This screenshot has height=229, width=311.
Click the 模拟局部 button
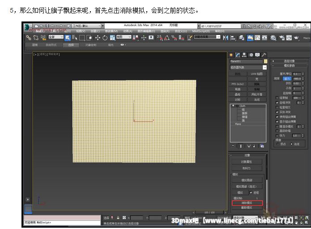[247, 180]
